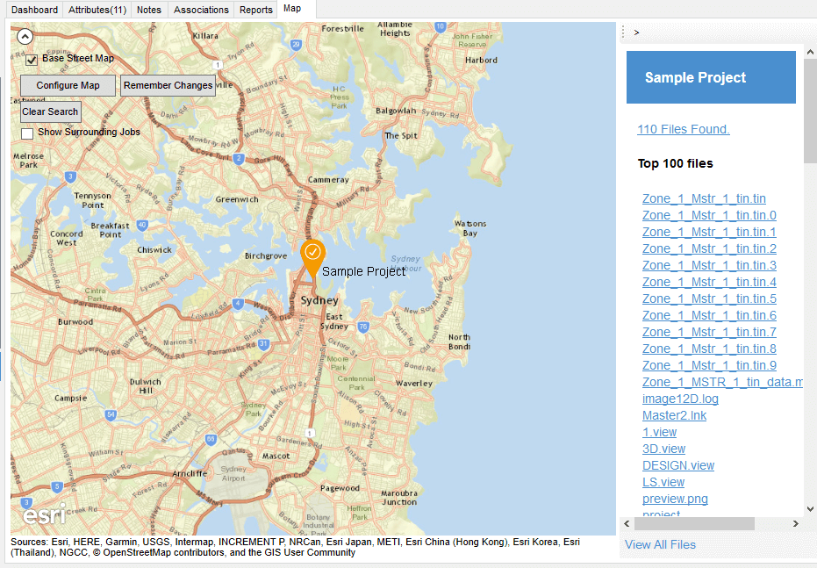
Task: Switch to the Dashboard tab
Action: point(35,10)
